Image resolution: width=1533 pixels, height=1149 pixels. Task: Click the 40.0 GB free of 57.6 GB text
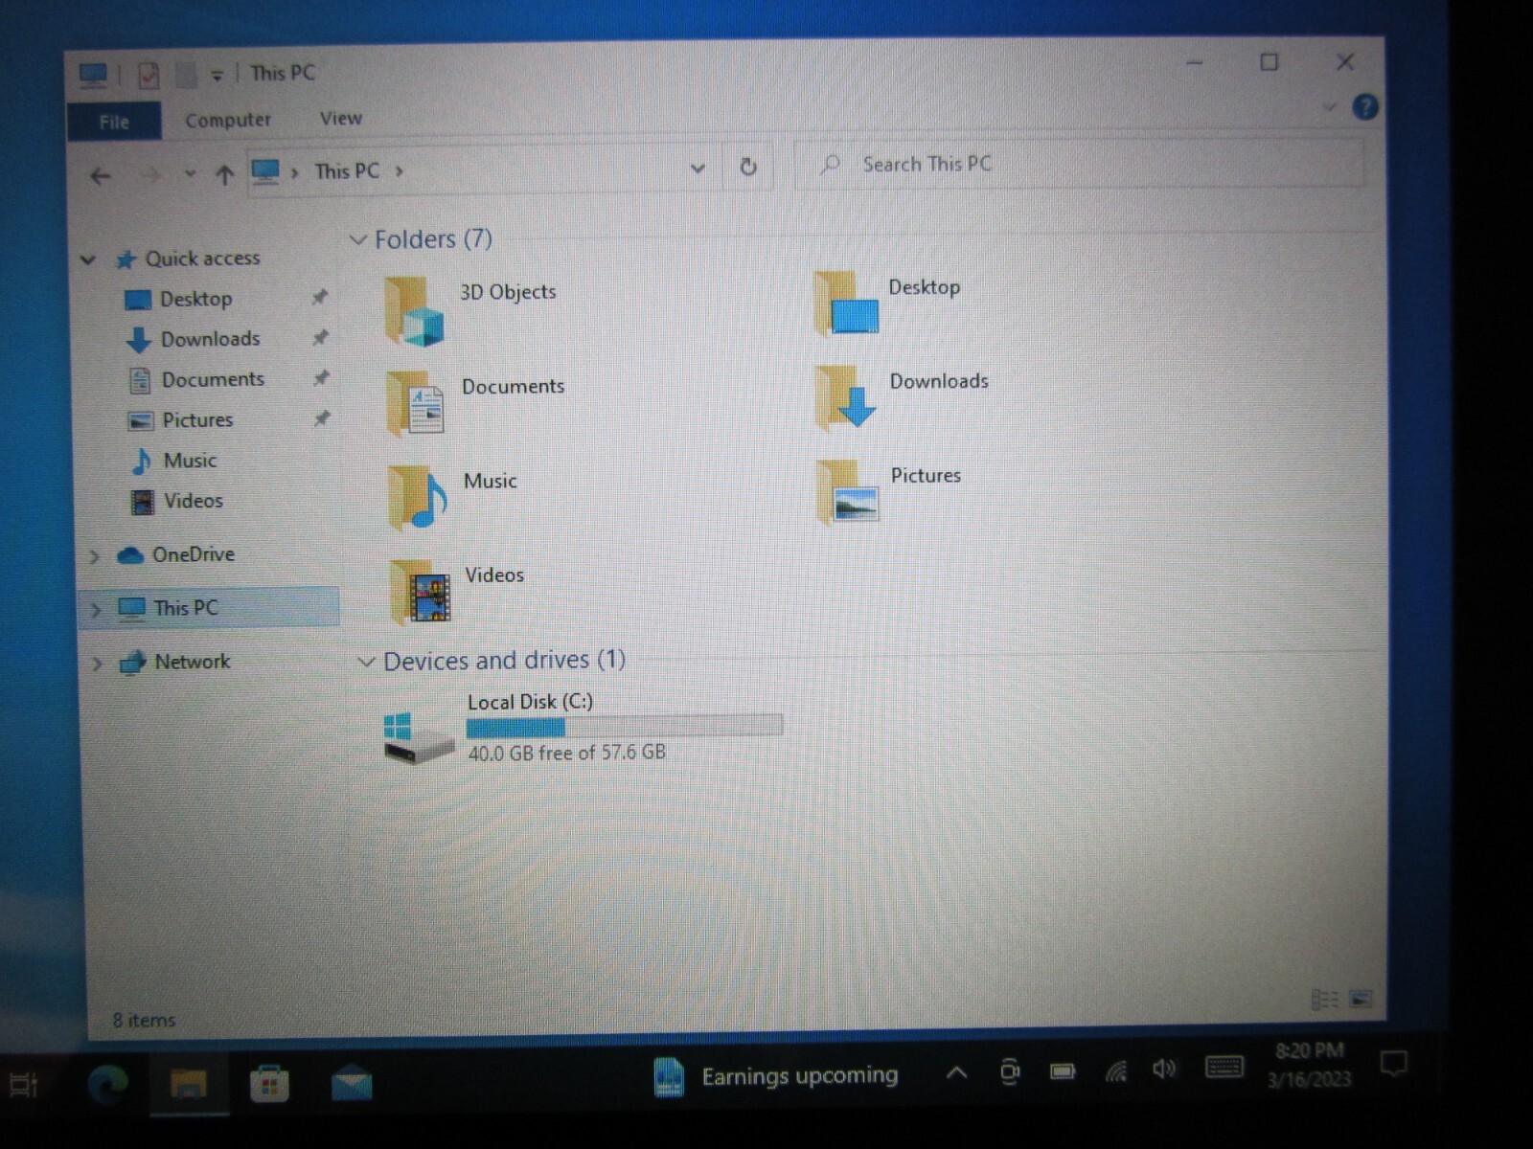[x=566, y=753]
